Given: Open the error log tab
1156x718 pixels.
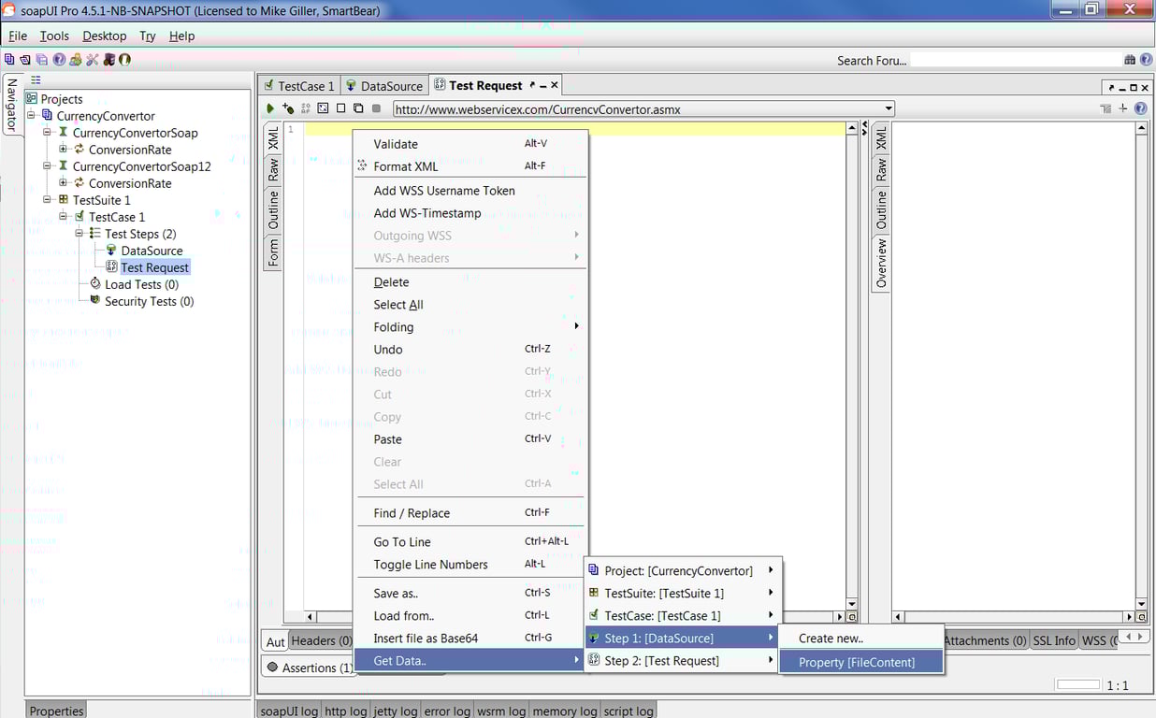Looking at the screenshot, I should [x=448, y=711].
